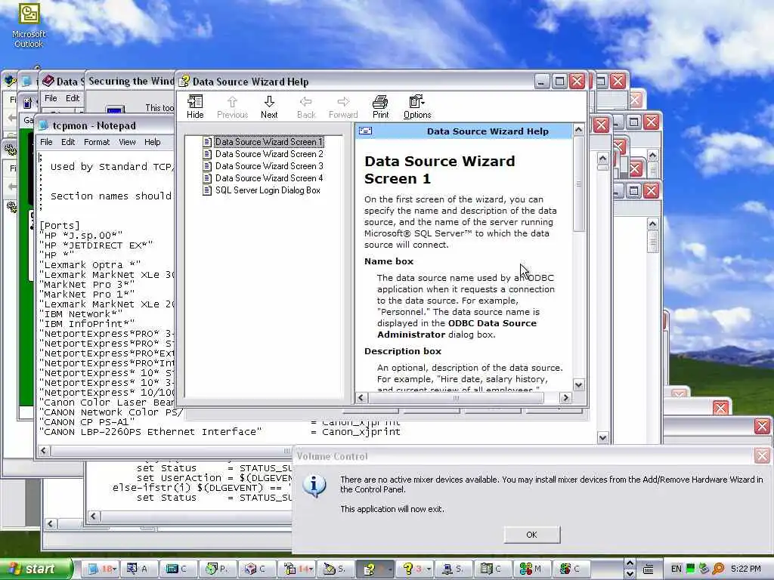This screenshot has height=580, width=774.
Task: Go to the Next help topic
Action: click(x=269, y=107)
